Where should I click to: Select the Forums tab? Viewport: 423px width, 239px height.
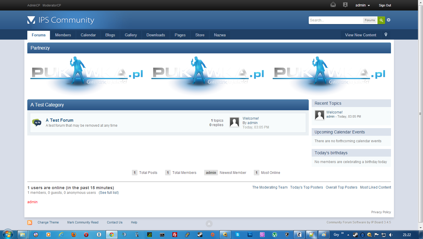point(38,35)
